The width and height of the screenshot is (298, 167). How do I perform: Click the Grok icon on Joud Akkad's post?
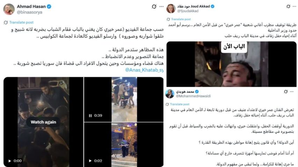tap(288, 7)
